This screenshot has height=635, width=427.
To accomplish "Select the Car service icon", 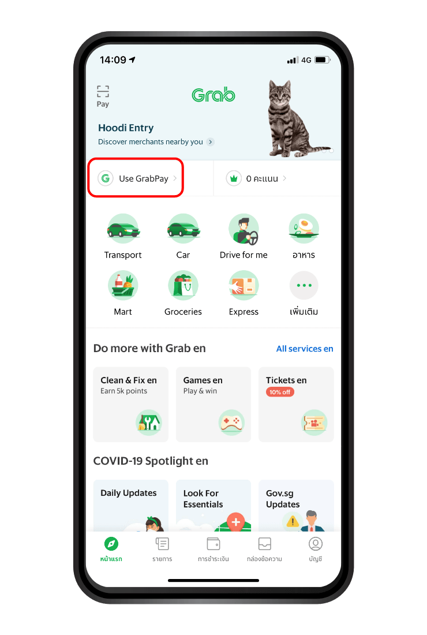I will tap(183, 229).
